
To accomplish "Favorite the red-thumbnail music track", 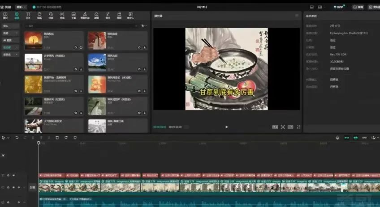I will point(139,47).
